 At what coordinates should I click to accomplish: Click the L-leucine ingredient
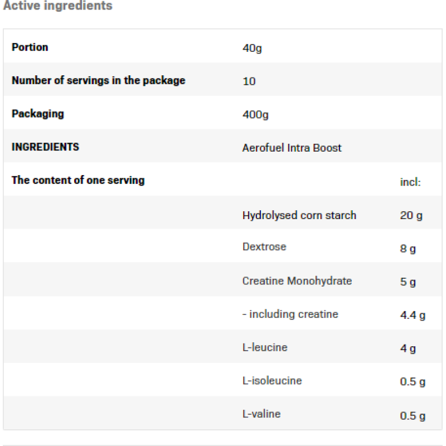[265, 348]
